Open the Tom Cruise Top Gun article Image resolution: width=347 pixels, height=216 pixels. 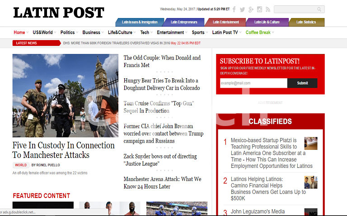[x=159, y=107]
